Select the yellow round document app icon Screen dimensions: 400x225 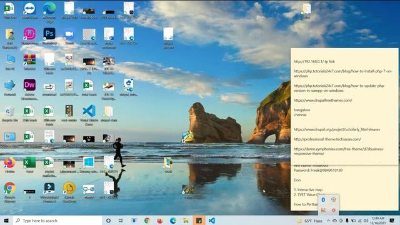click(x=69, y=192)
